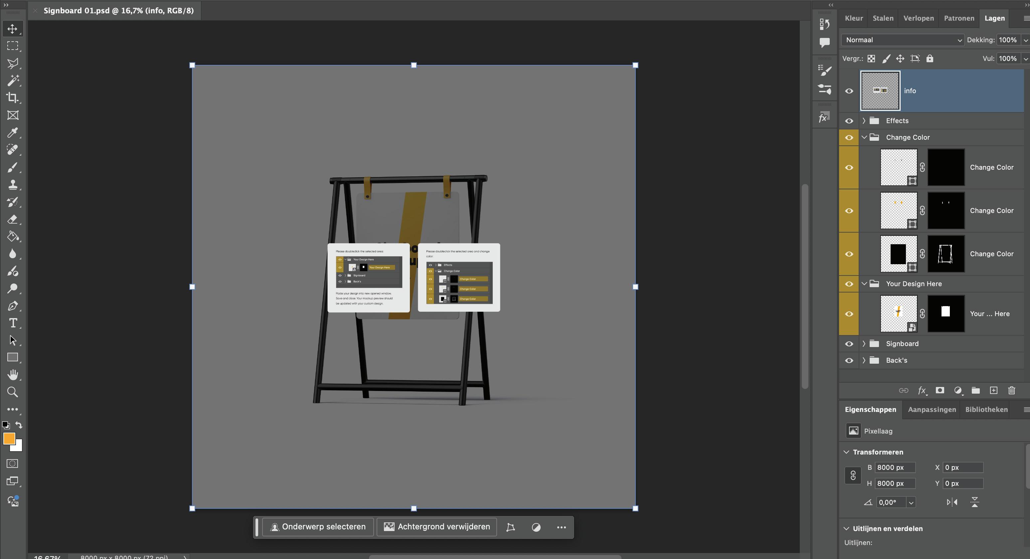
Task: Pick the Horizontal Type tool
Action: 13,323
